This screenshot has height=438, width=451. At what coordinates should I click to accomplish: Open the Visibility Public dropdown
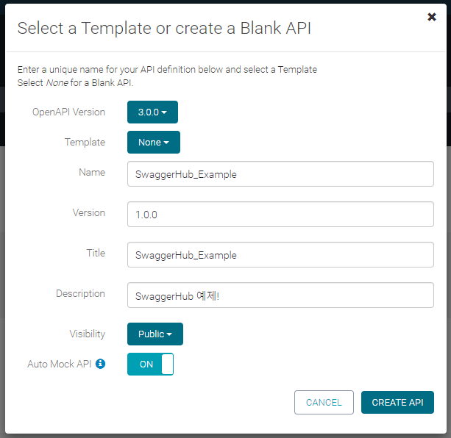155,334
